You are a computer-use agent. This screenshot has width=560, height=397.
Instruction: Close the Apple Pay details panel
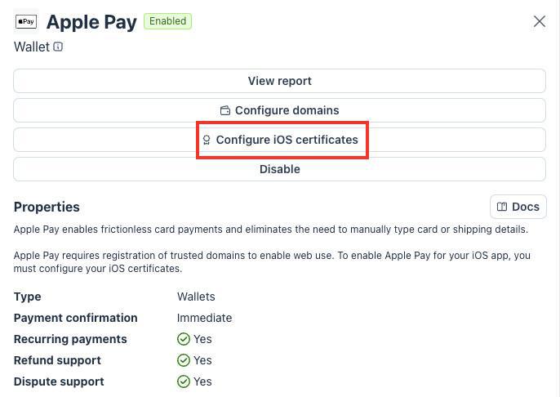pos(539,21)
